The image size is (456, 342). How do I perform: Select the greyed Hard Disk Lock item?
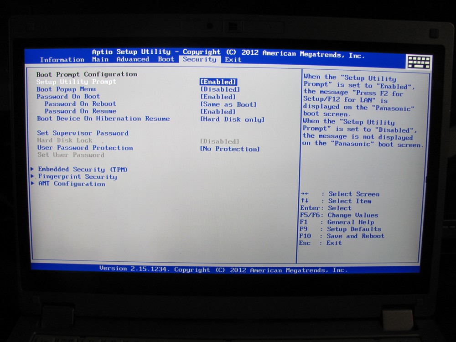point(65,140)
